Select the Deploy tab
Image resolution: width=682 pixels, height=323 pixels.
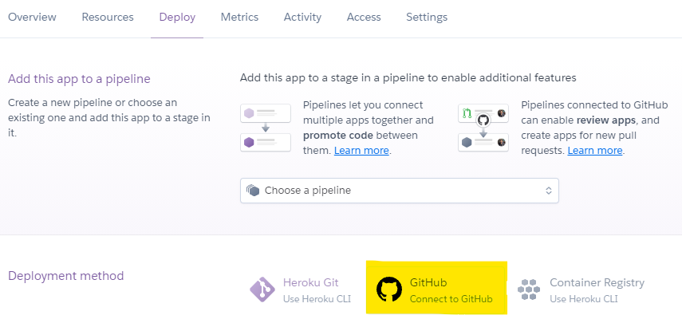[177, 18]
